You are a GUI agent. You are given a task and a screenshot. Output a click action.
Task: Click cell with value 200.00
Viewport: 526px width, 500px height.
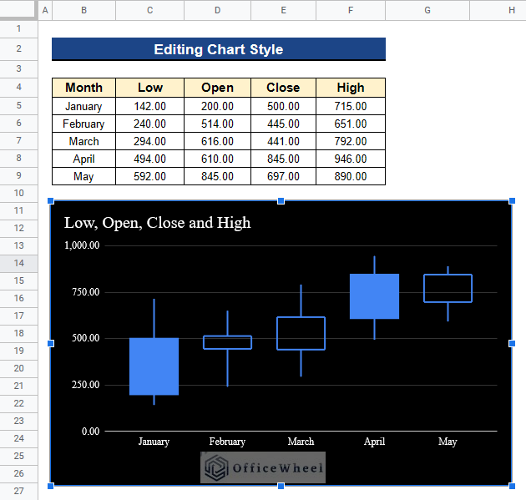click(x=217, y=106)
